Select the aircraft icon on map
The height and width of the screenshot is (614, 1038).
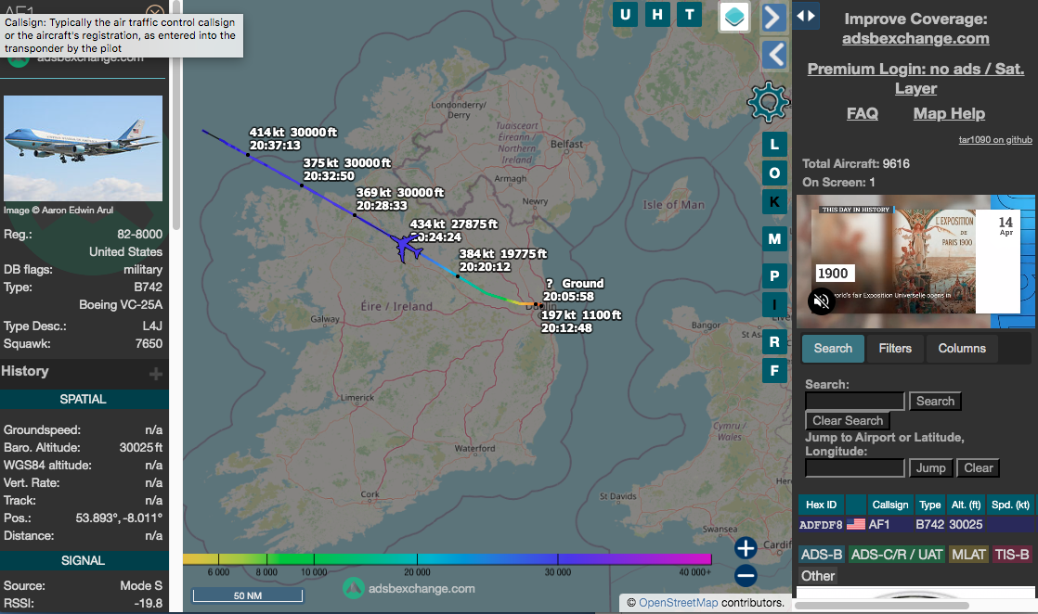click(x=407, y=248)
